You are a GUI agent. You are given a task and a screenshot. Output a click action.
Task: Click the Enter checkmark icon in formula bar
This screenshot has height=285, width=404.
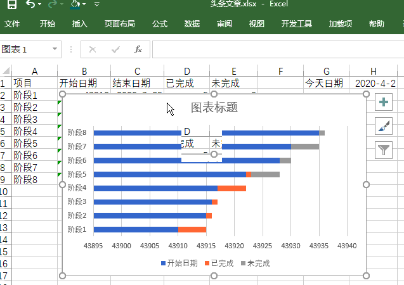[x=115, y=49]
